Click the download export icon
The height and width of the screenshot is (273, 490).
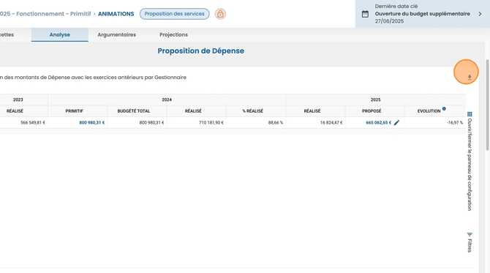coord(470,78)
